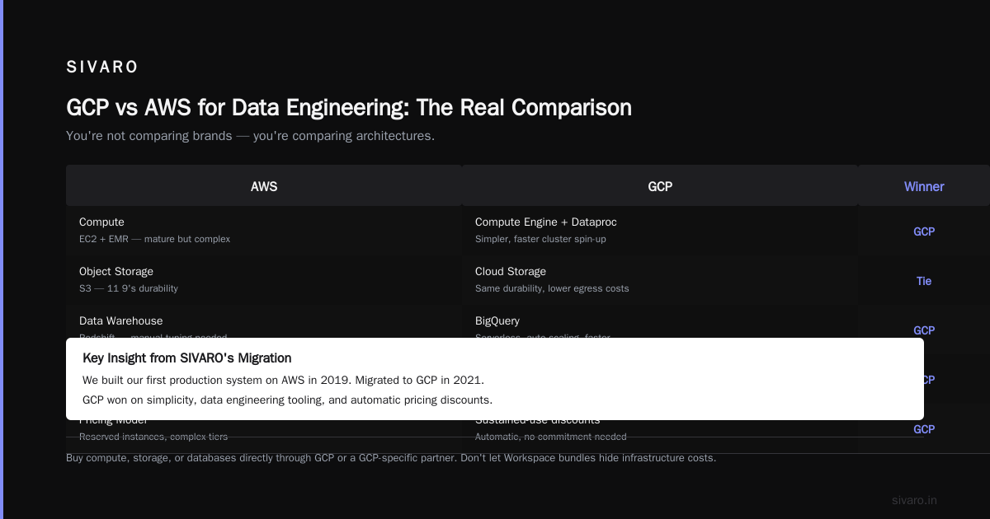This screenshot has height=519, width=990.
Task: Click the Object Storage row title
Action: pyautogui.click(x=116, y=271)
